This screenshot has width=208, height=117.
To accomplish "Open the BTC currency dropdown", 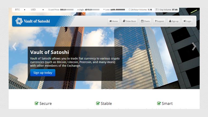I will click(x=20, y=10).
